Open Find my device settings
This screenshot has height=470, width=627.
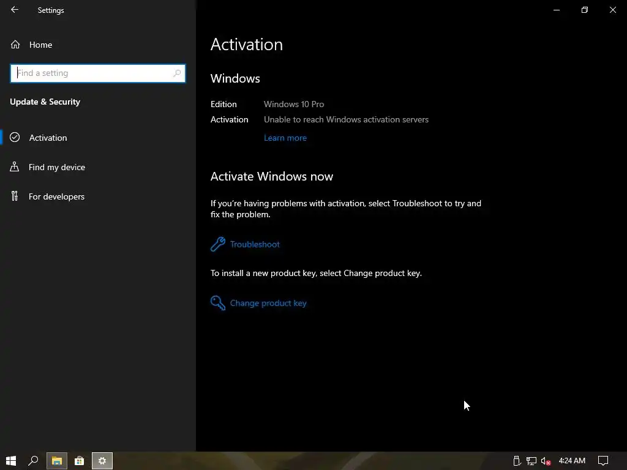coord(57,167)
